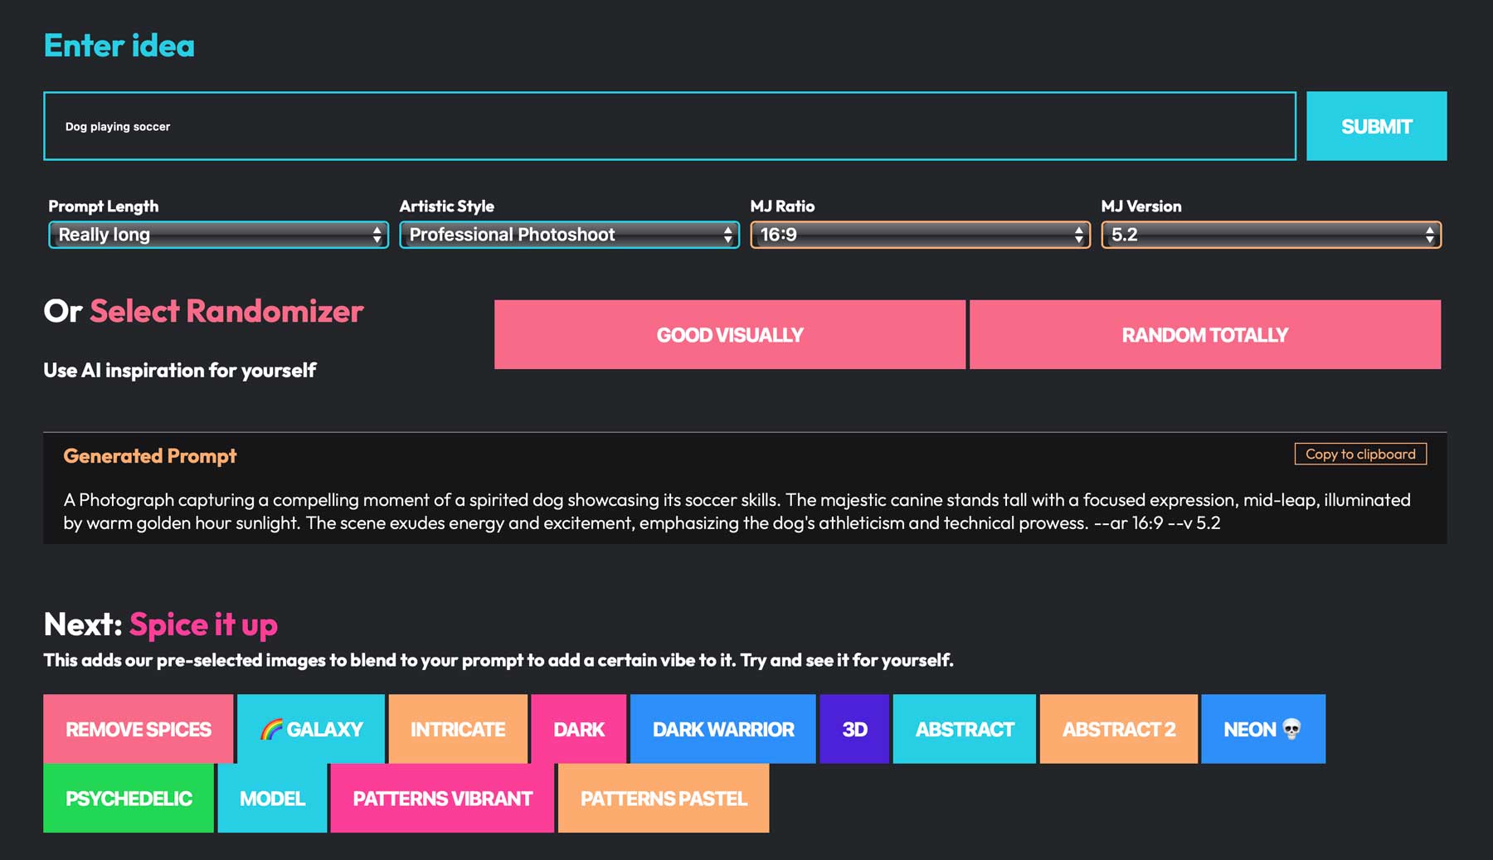Change the MJ Version dropdown

pos(1271,235)
